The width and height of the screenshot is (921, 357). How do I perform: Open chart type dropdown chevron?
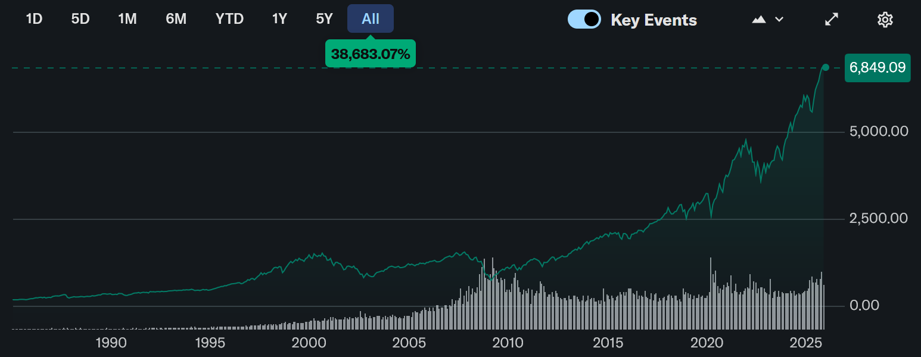779,20
